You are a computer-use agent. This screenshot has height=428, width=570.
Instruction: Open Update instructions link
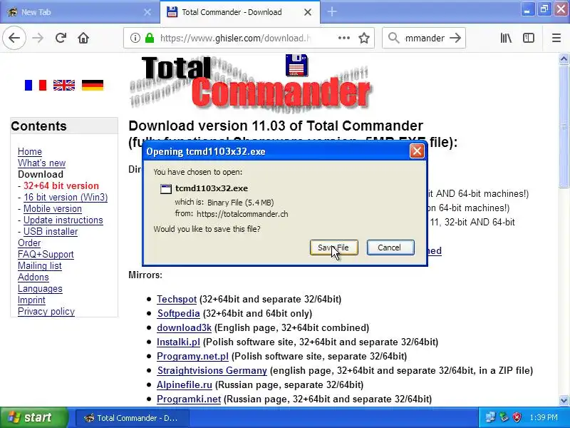tap(63, 220)
